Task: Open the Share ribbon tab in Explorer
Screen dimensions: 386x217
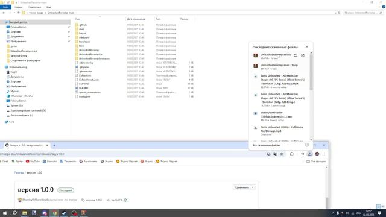Action: (x=34, y=7)
